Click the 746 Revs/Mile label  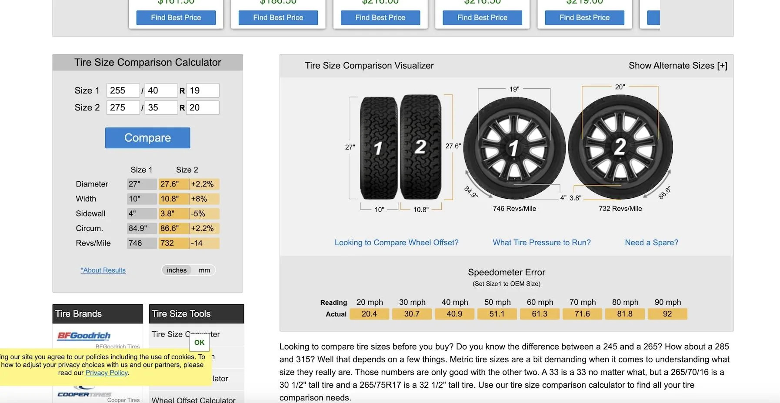click(x=514, y=209)
